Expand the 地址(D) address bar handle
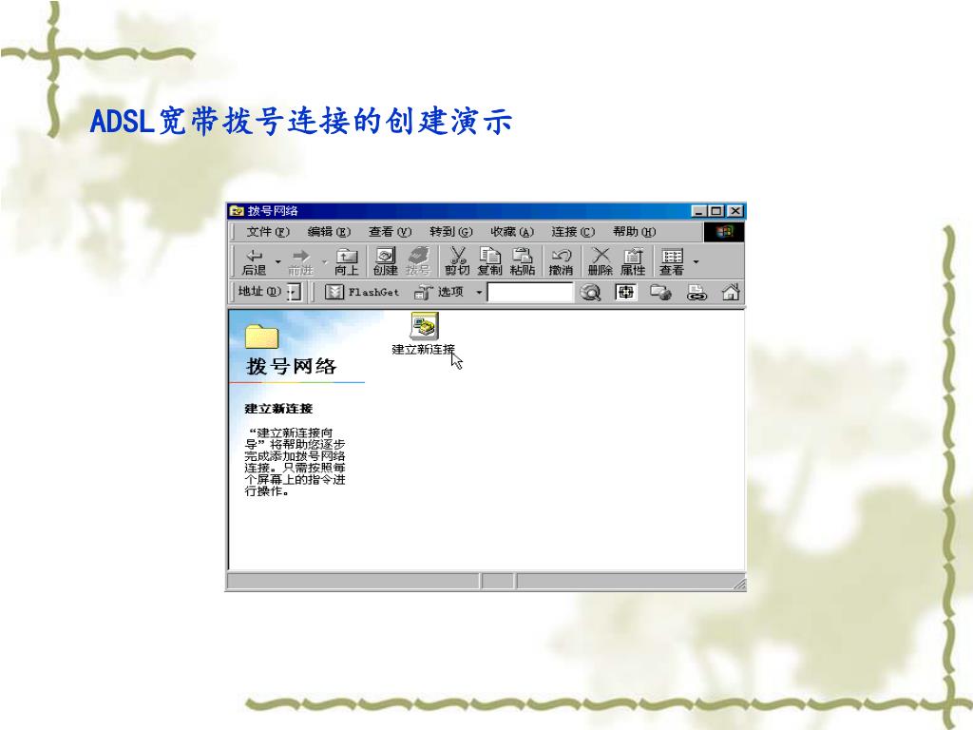Screen dimensions: 973x730 [296, 292]
